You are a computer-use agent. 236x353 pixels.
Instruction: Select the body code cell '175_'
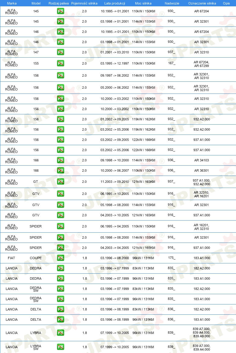click(x=172, y=258)
